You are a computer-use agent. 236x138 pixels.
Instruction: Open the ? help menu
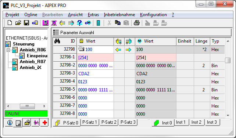click(173, 15)
